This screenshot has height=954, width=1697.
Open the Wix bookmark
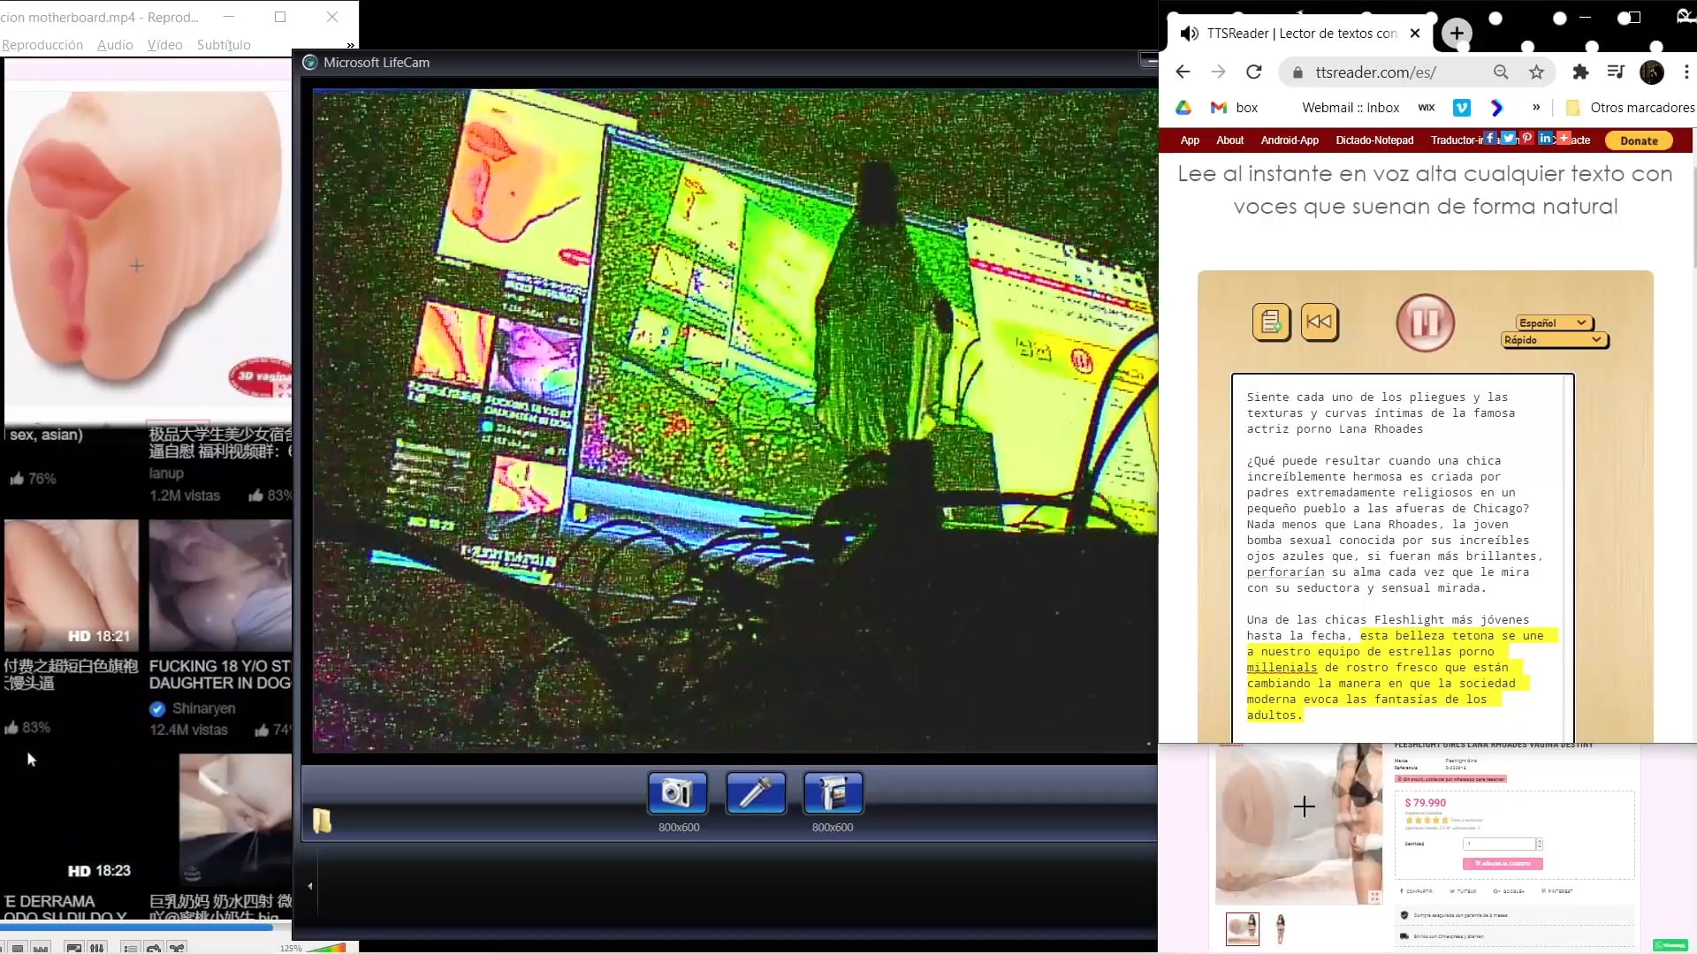tap(1427, 108)
